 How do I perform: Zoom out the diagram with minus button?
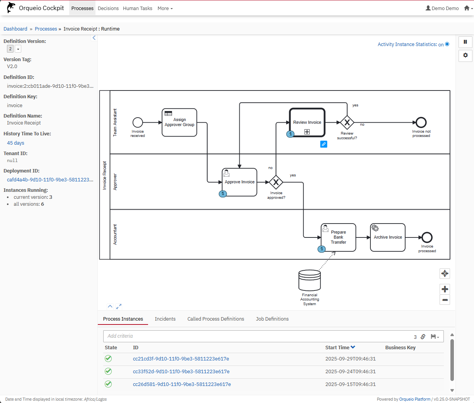point(445,300)
